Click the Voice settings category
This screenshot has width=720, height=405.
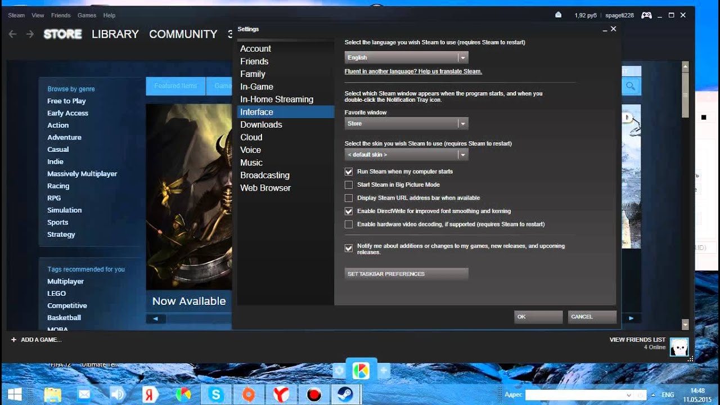pyautogui.click(x=286, y=150)
